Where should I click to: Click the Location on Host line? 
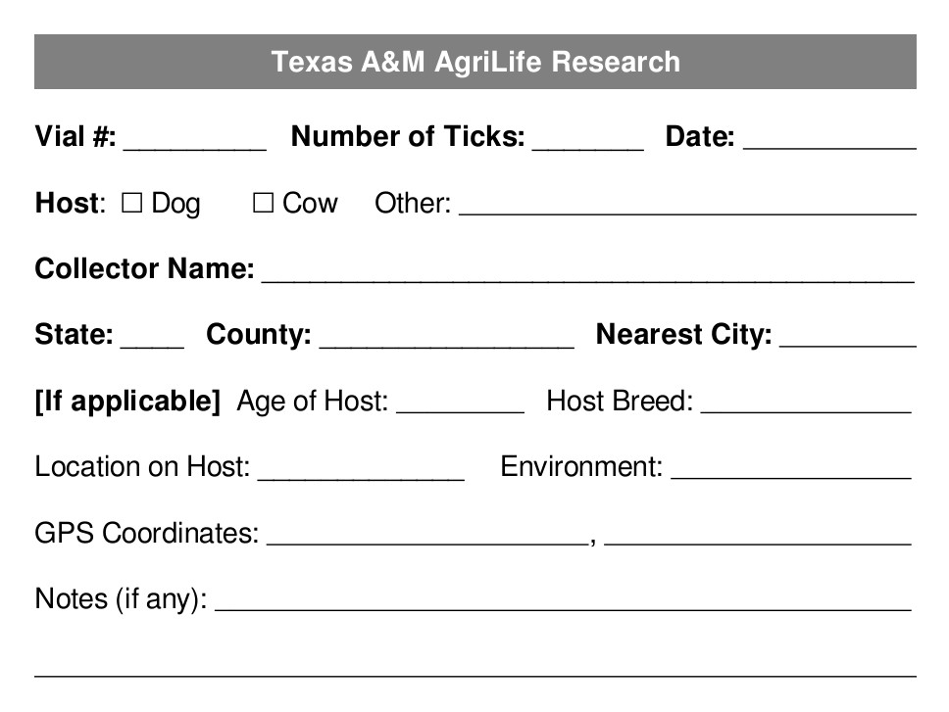(x=360, y=468)
